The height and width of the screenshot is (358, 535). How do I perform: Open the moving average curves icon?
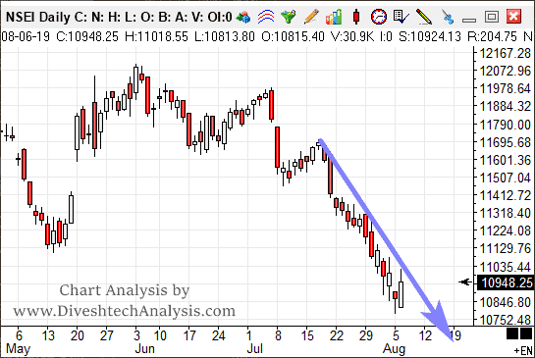point(266,17)
